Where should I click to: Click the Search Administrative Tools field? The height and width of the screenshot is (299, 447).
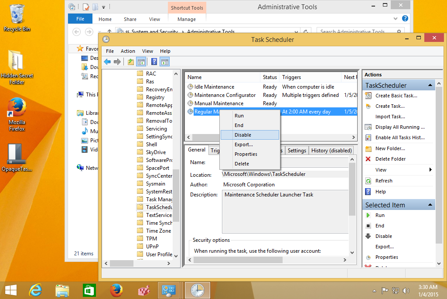[360, 31]
